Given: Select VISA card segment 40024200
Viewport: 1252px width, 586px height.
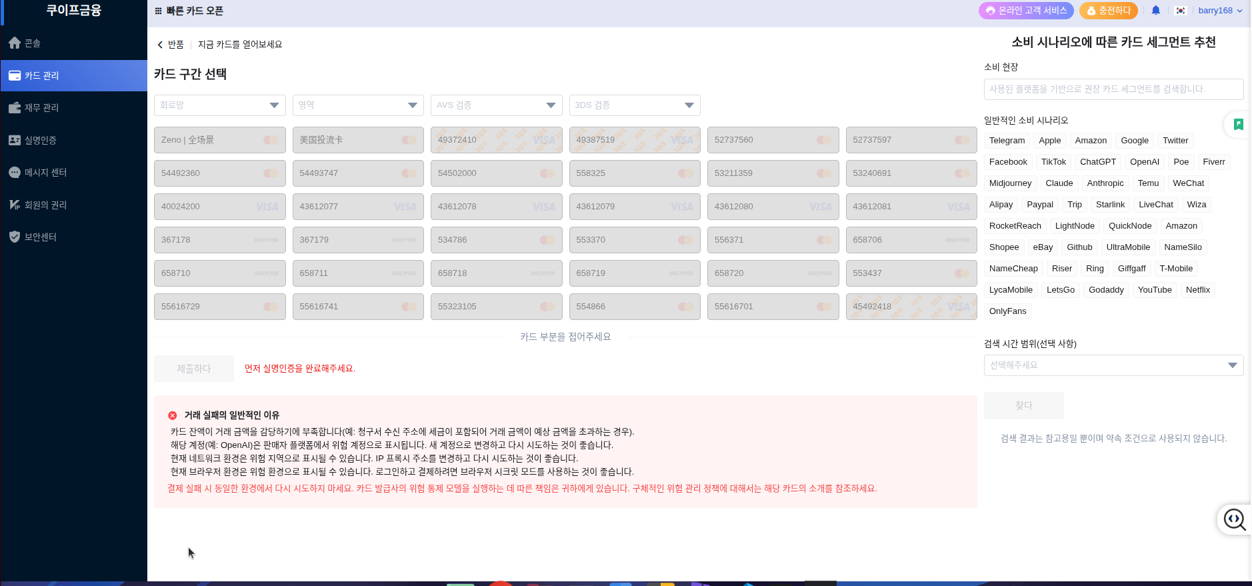Looking at the screenshot, I should pyautogui.click(x=220, y=207).
